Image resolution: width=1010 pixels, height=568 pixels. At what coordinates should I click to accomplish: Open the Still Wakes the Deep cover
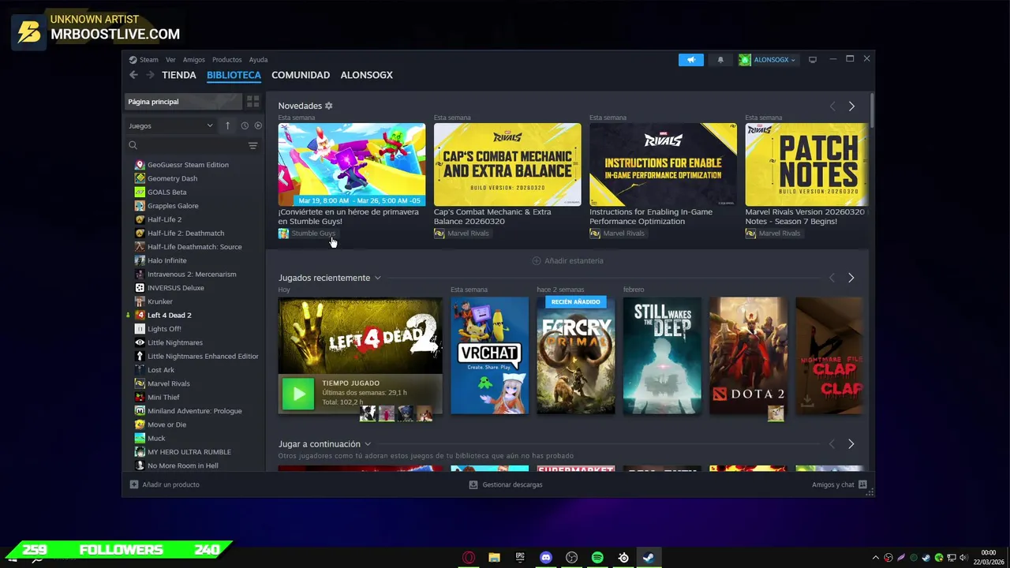662,355
